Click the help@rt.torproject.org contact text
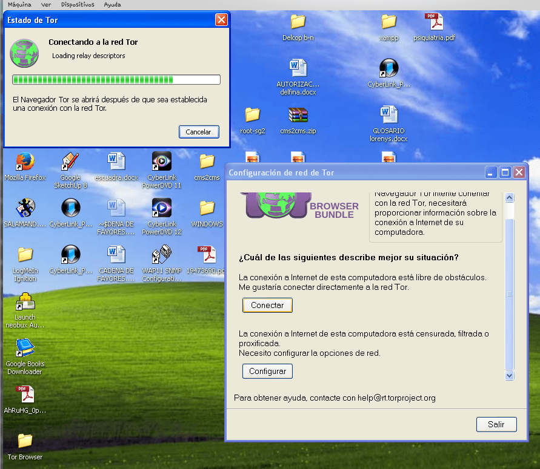Screen dimensions: 540x469 396,398
